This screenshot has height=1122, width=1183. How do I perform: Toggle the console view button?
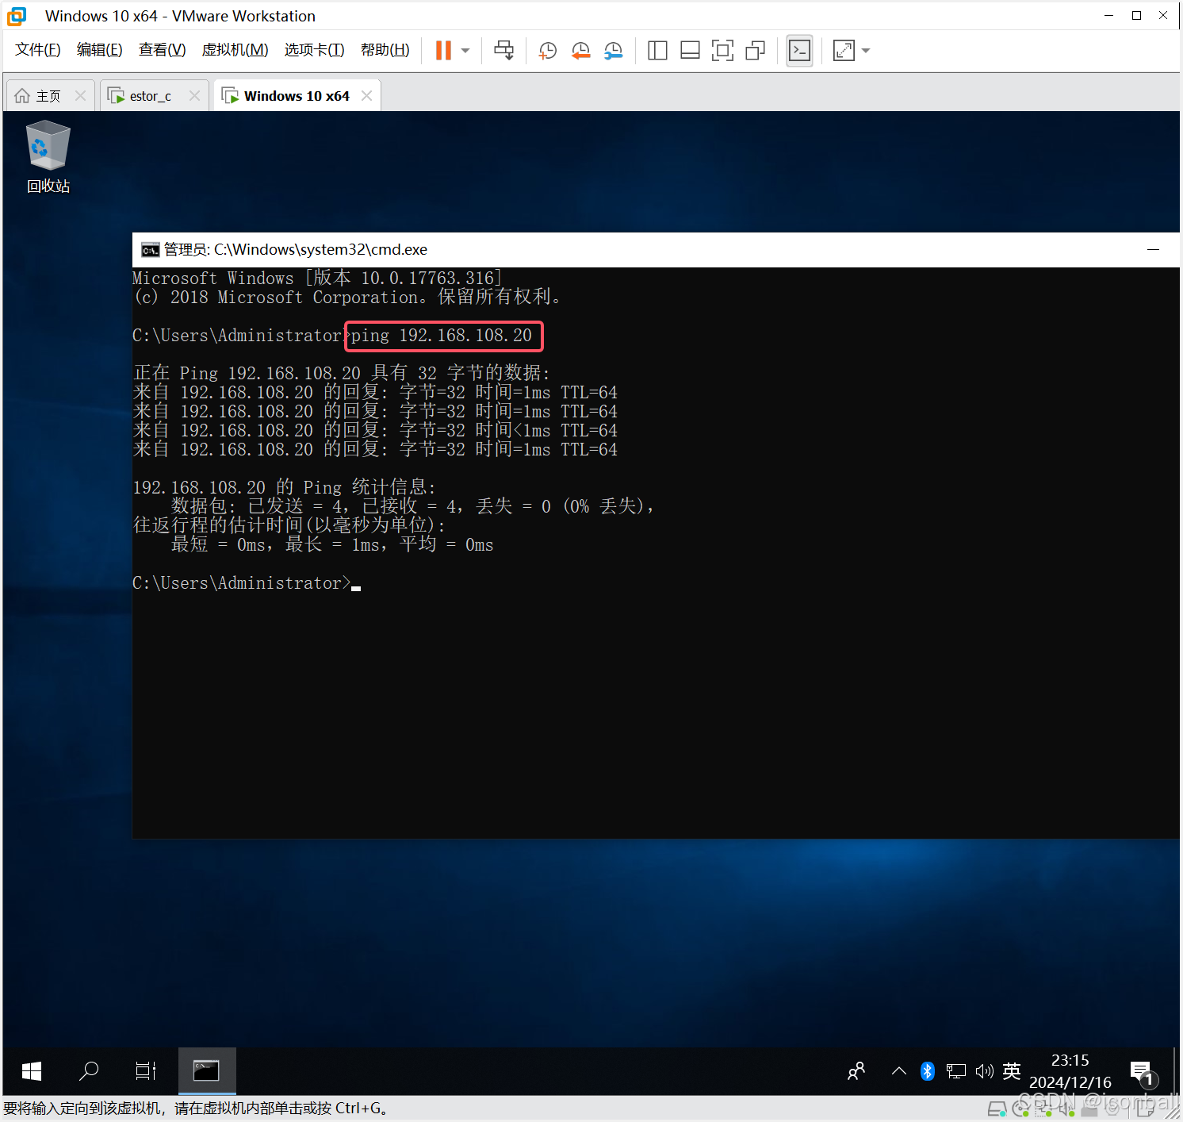click(x=799, y=51)
